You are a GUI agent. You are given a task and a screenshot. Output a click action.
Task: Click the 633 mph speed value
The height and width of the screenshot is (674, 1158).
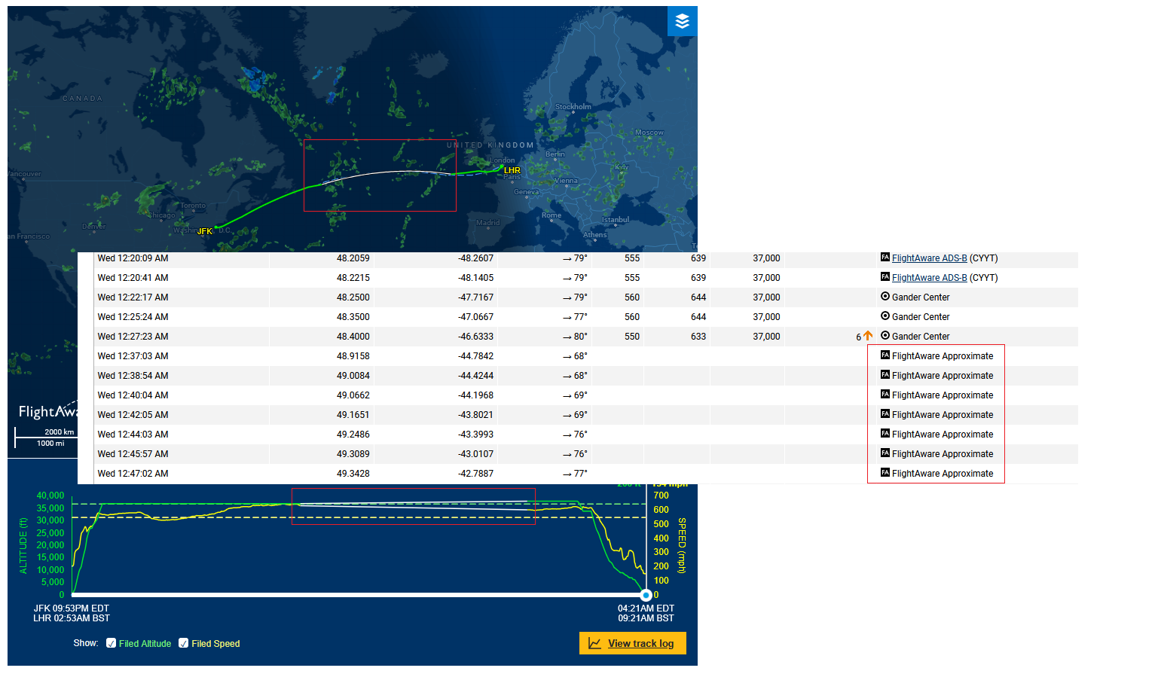tap(698, 337)
